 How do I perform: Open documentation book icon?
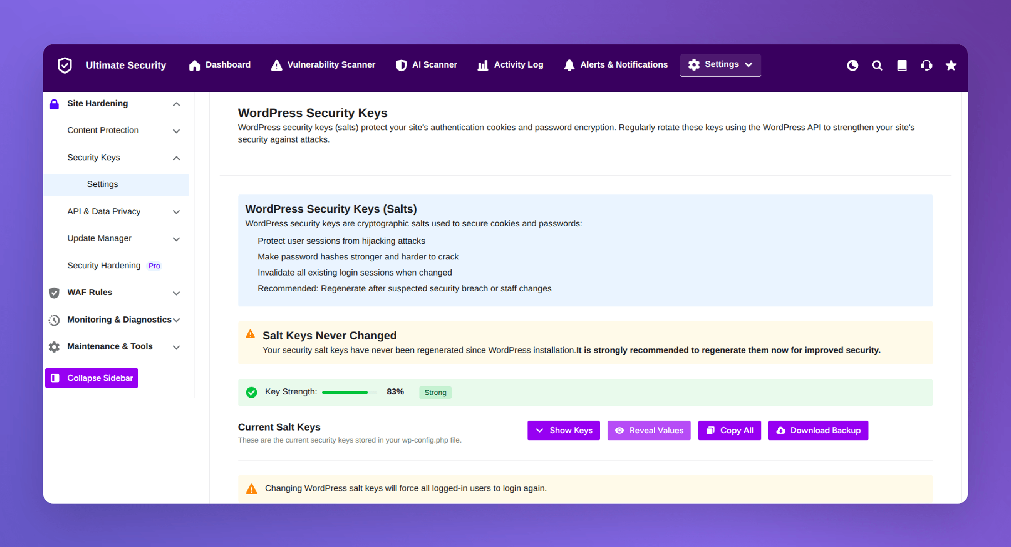902,65
